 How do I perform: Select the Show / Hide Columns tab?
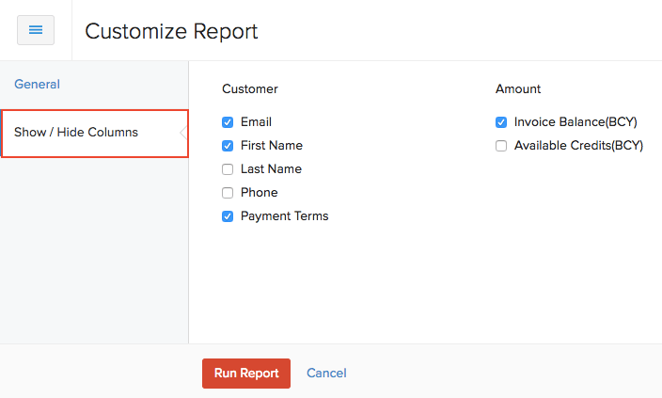point(76,133)
